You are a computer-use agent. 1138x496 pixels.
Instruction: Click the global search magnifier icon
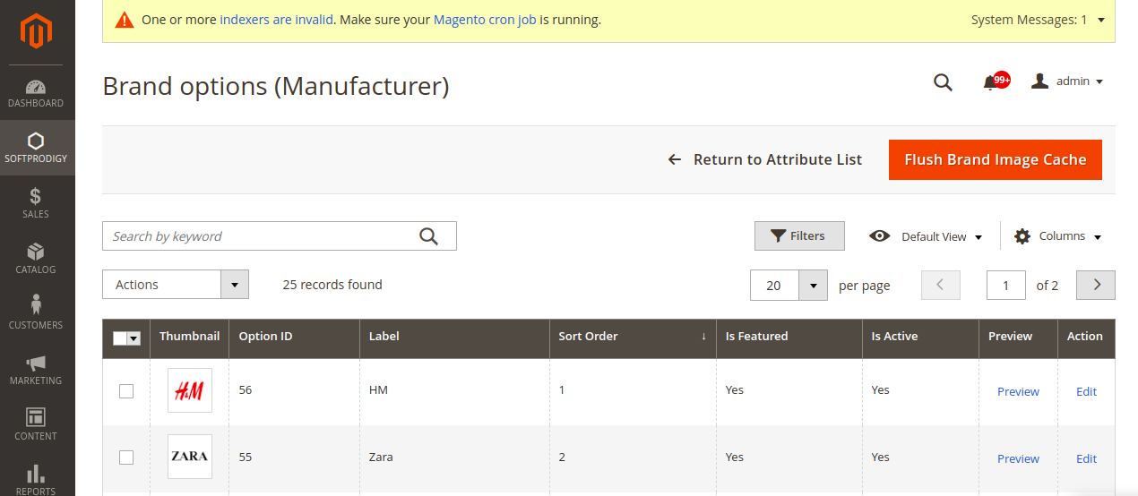(x=943, y=82)
